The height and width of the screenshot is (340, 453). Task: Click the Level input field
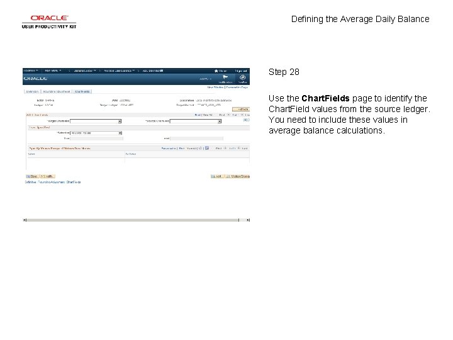(196, 139)
